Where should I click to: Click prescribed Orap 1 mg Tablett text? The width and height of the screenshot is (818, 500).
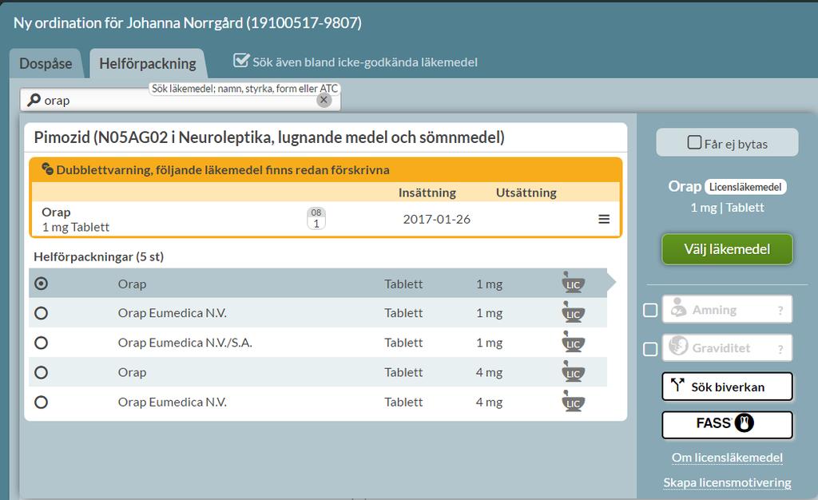click(76, 220)
